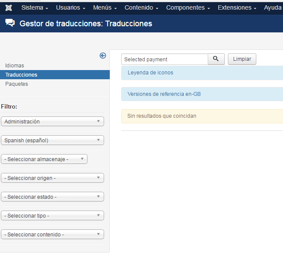Image resolution: width=283 pixels, height=264 pixels.
Task: Open the Seleccionar origen dropdown
Action: click(x=52, y=178)
